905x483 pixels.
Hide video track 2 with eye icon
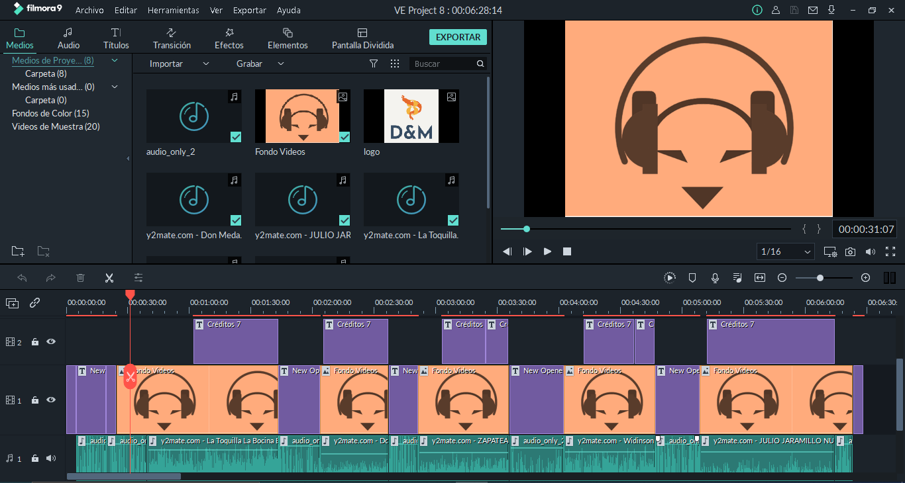(51, 342)
